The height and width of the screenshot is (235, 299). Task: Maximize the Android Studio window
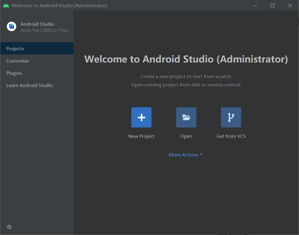pos(272,5)
